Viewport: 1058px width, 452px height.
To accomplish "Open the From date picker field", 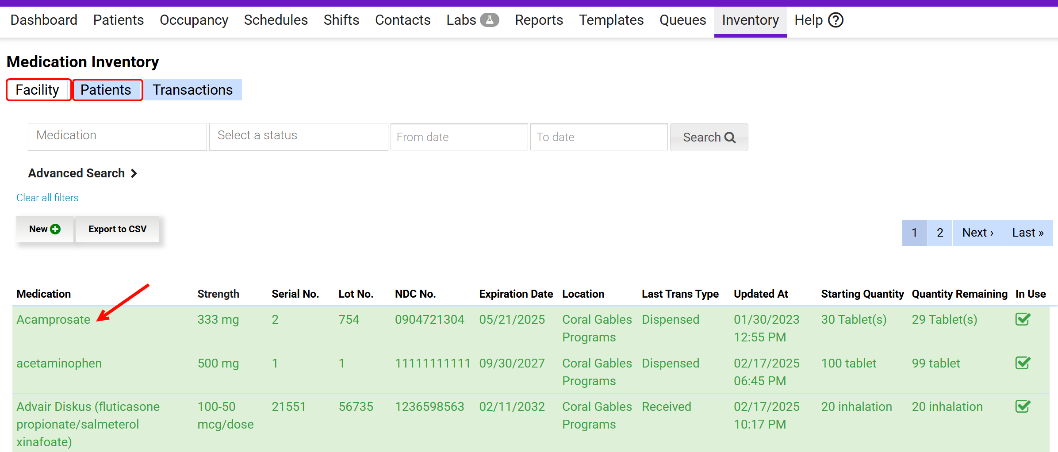I will [x=459, y=137].
